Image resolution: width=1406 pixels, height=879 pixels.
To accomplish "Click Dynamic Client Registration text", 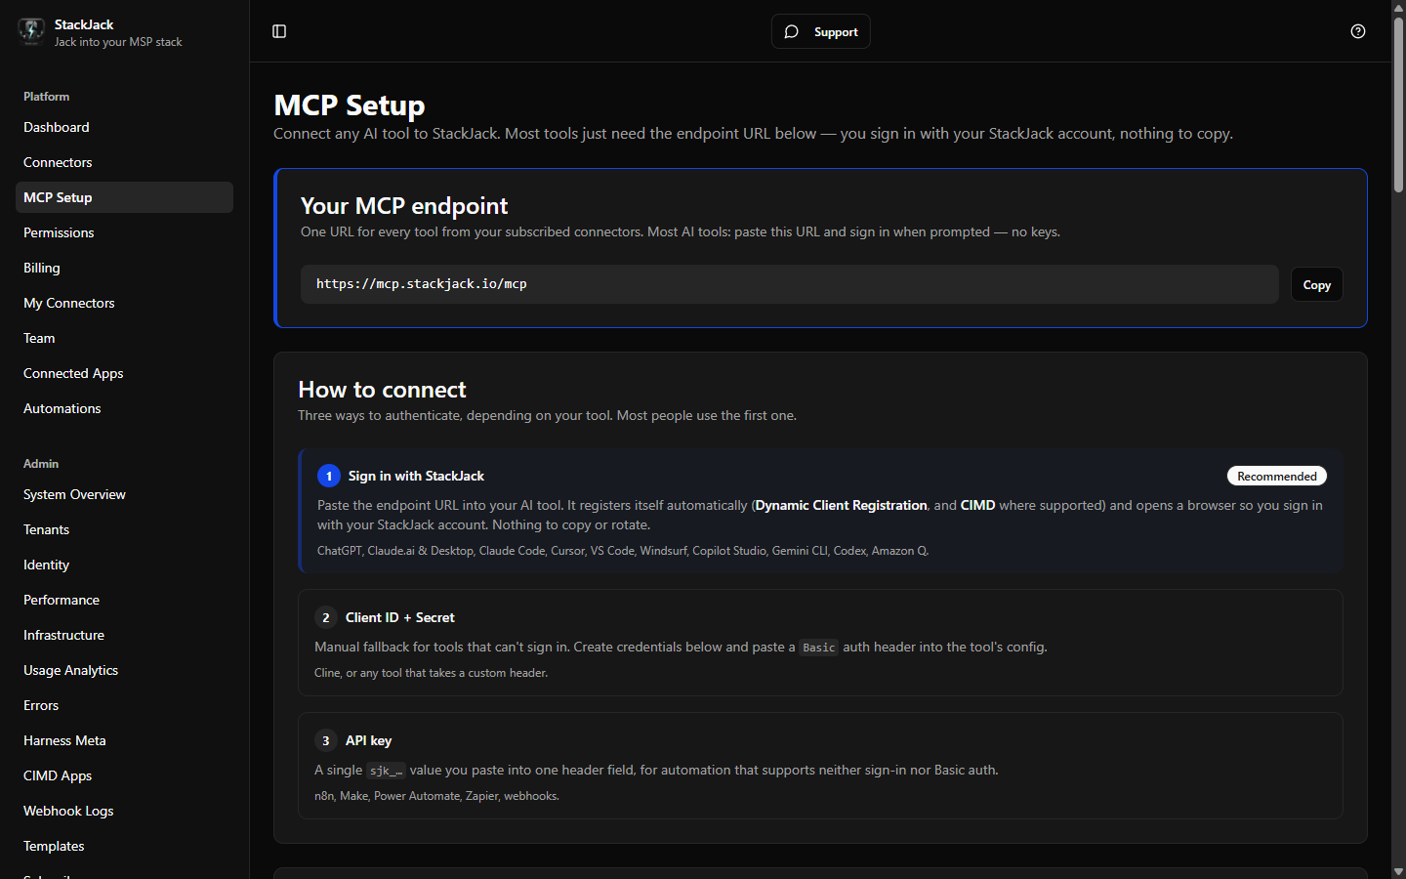I will [841, 505].
